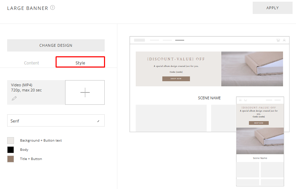296x189 pixels.
Task: Click the cart icon in mobile preview
Action: [x=245, y=100]
